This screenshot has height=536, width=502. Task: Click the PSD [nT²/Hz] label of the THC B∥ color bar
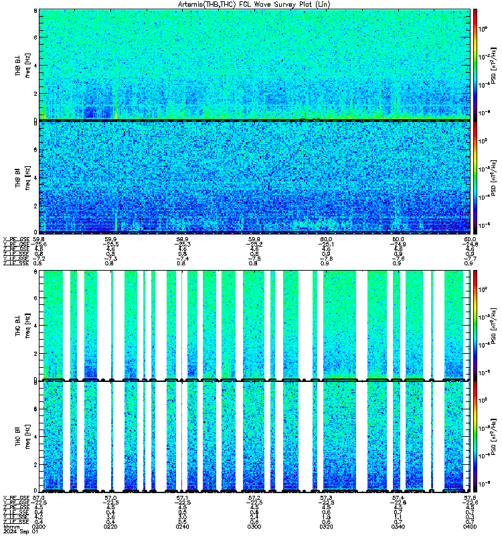(x=493, y=437)
